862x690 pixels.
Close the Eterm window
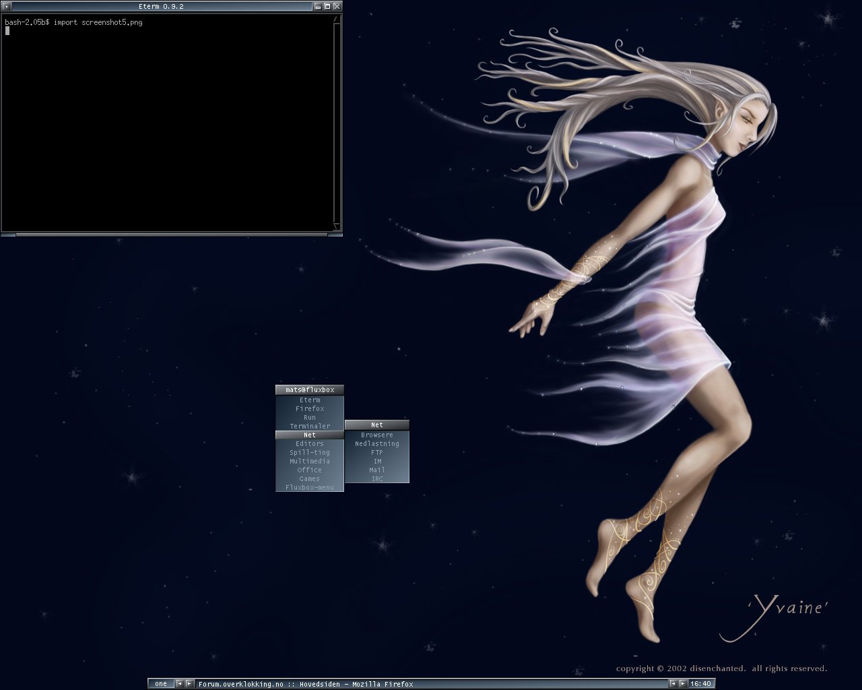(337, 6)
